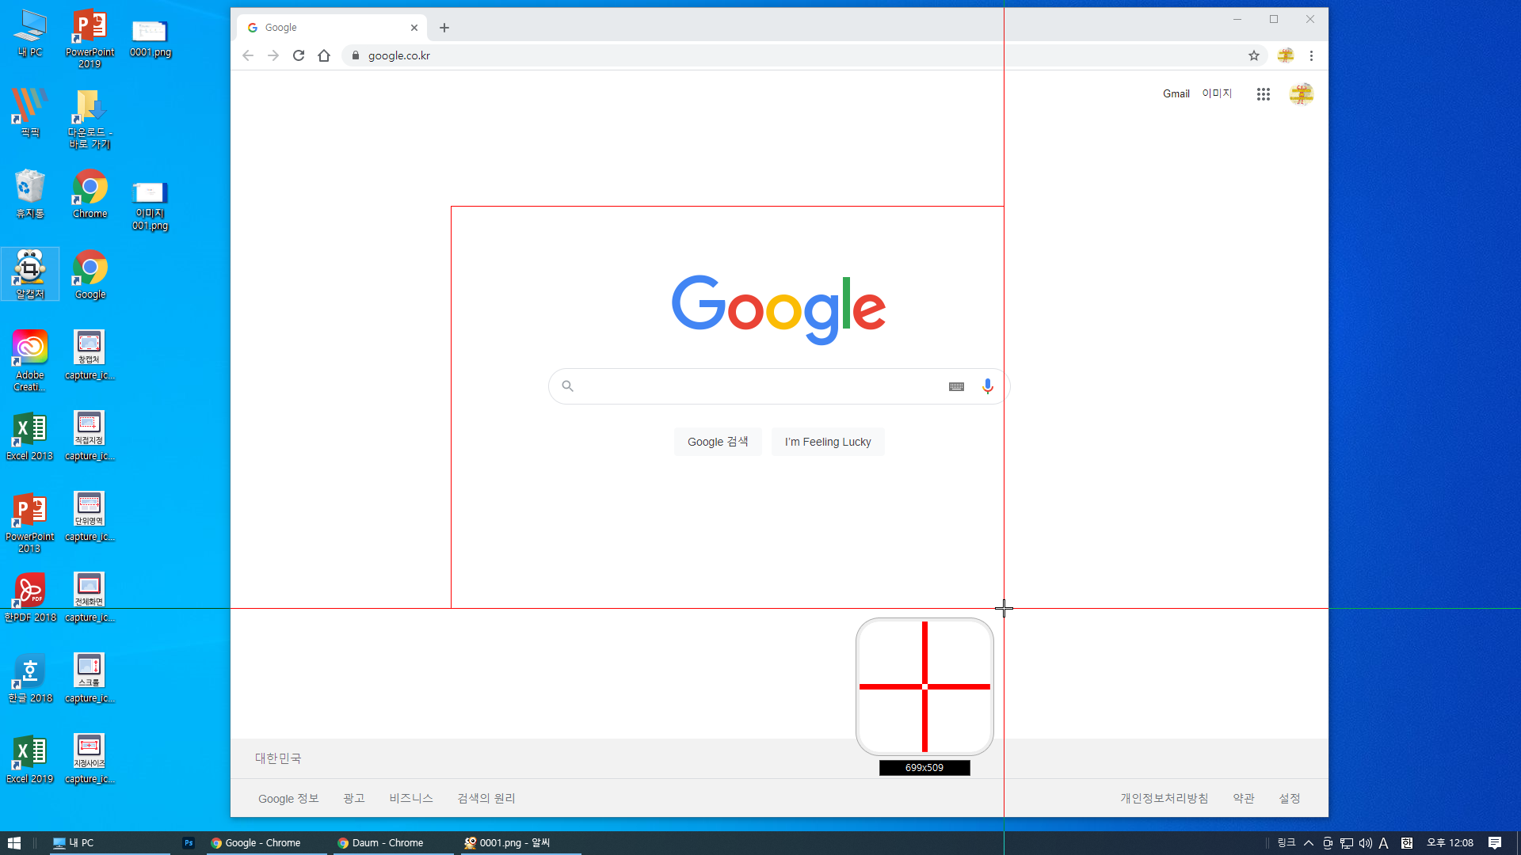
Task: Open the Google apps grid
Action: tap(1263, 94)
